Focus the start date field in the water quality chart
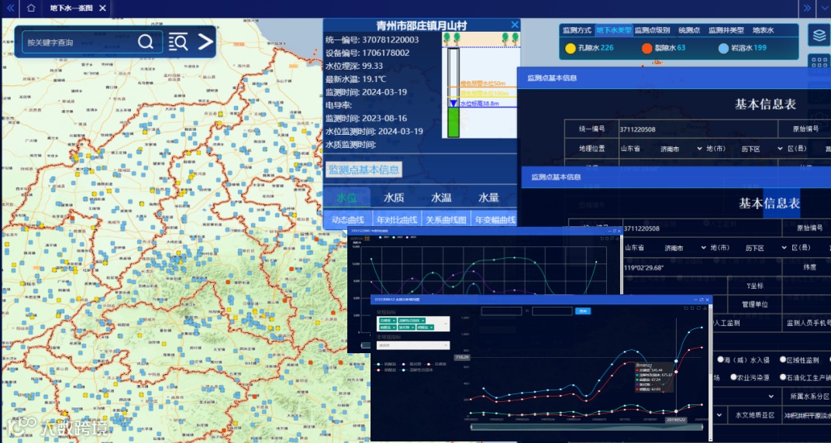Viewport: 831px width, 443px height. pos(502,311)
